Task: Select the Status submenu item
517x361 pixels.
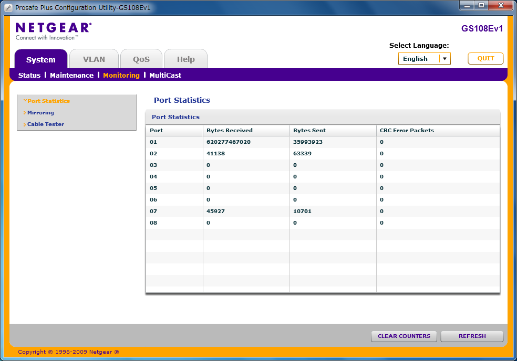Action: coord(29,76)
